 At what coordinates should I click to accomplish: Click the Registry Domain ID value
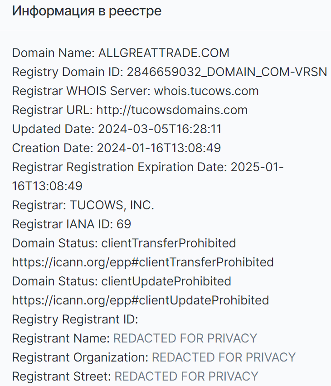click(x=227, y=72)
